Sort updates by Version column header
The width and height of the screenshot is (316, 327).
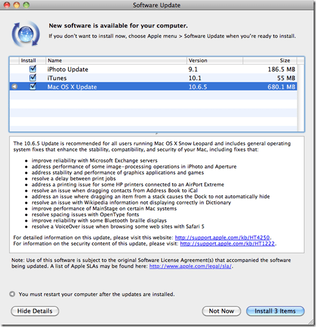pyautogui.click(x=215, y=61)
